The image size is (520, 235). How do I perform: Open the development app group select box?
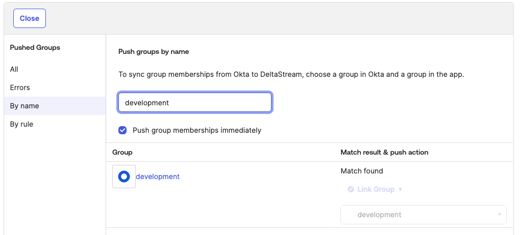[x=423, y=215]
